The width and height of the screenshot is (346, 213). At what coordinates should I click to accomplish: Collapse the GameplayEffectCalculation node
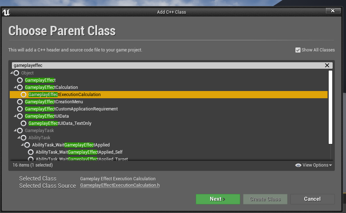(x=15, y=87)
